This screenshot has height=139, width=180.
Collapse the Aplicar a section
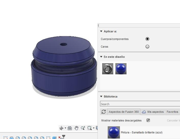coord(101,31)
